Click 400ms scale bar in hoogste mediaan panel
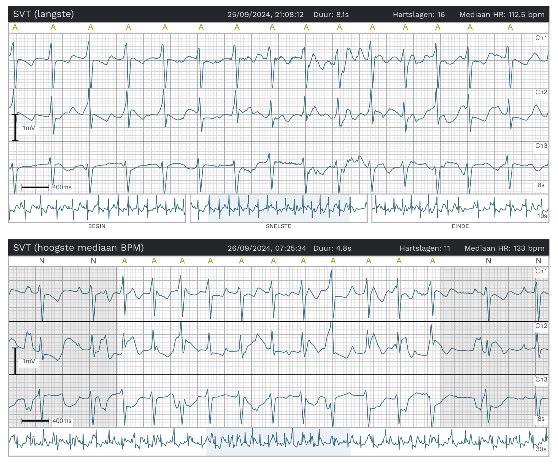Screen dimensions: 558x468 [35, 421]
